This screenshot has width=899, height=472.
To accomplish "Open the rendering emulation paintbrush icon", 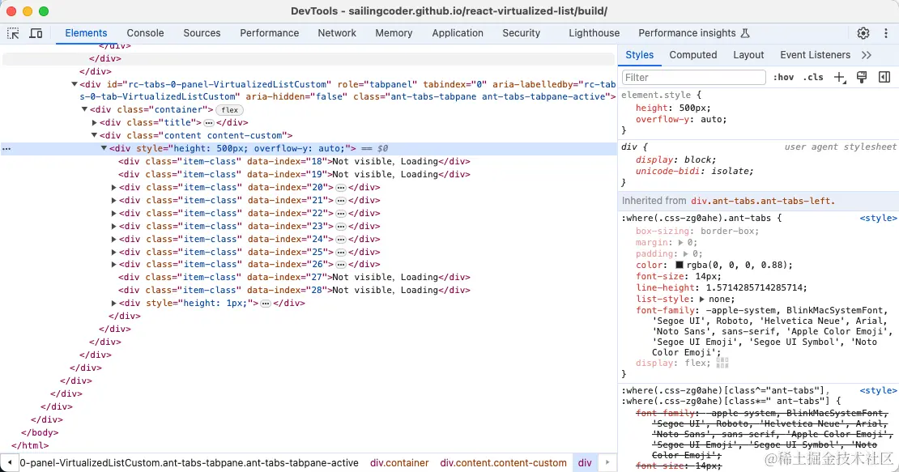I will point(862,78).
